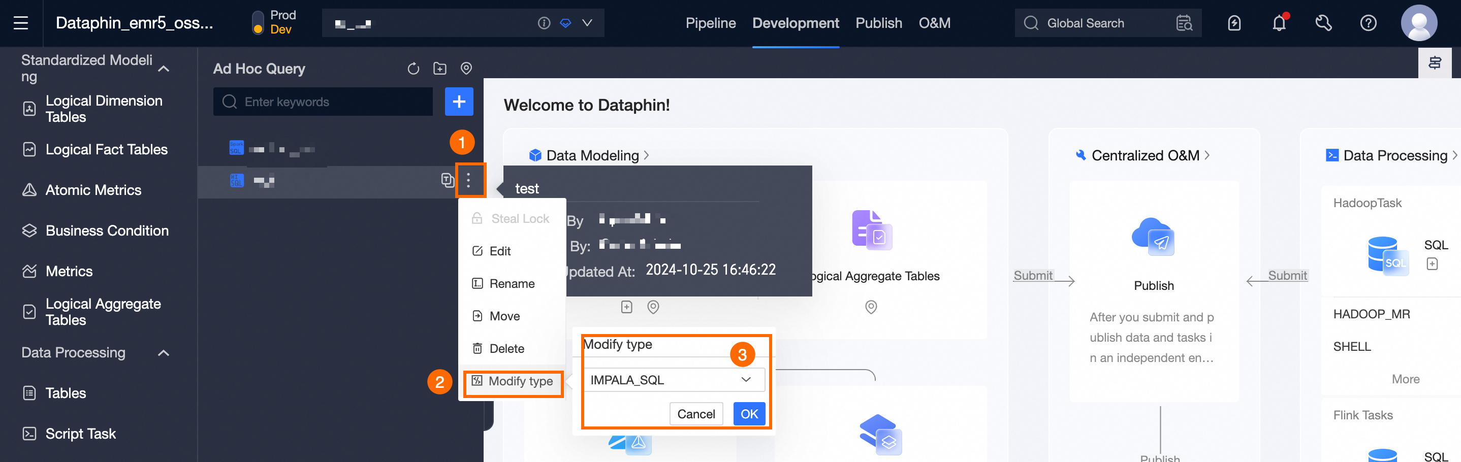Click the Logical Aggregate Tables card icon

tap(872, 229)
